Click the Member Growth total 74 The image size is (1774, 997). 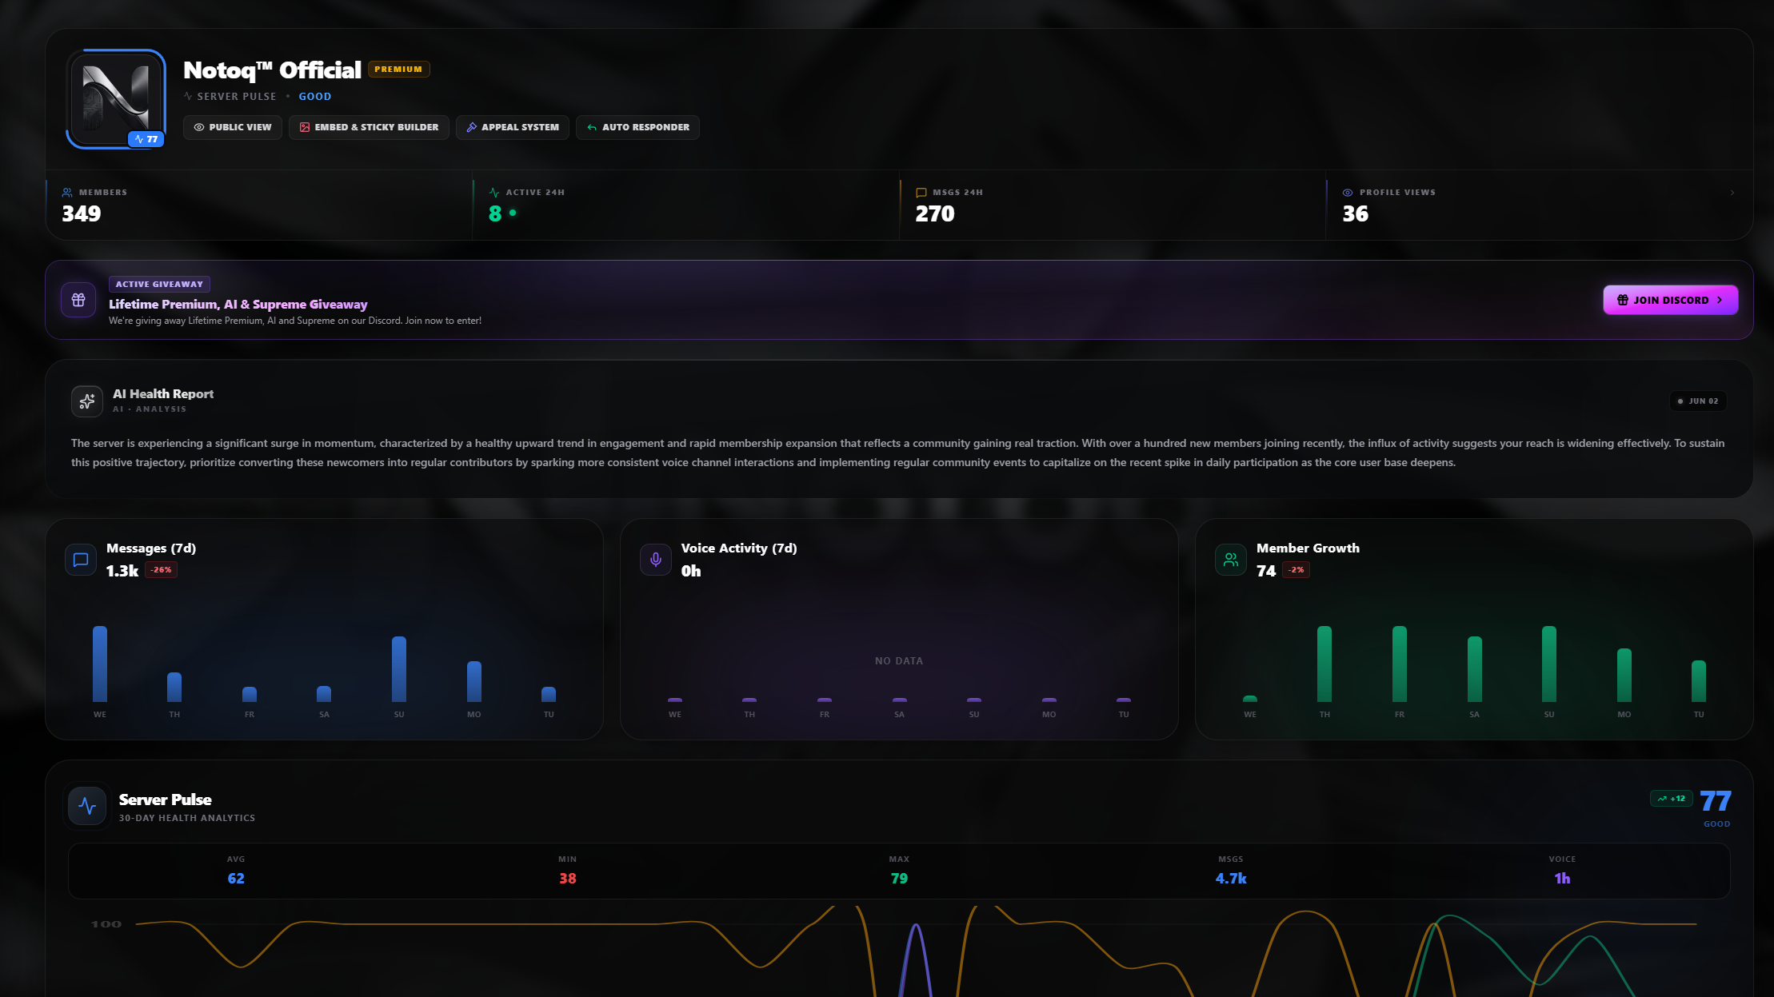coord(1266,571)
